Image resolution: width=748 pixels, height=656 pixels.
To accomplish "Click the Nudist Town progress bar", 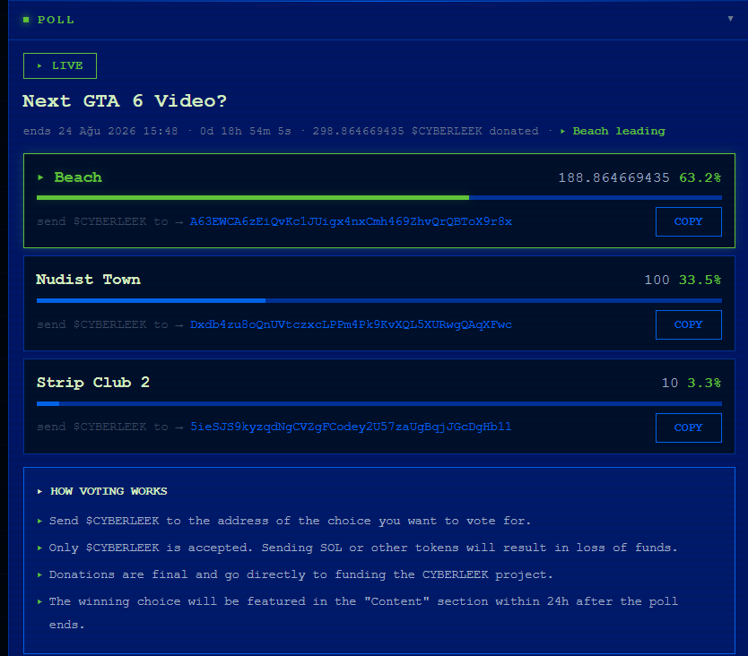I will coord(379,301).
